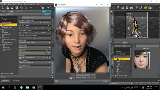Click the surface sphere gear settings icon
This screenshot has height=90, width=160.
[141, 8]
